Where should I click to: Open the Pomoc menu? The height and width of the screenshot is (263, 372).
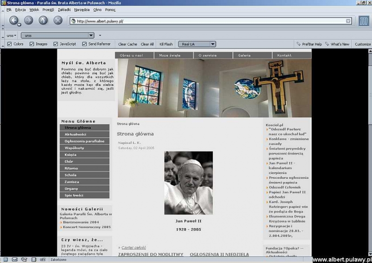click(110, 10)
